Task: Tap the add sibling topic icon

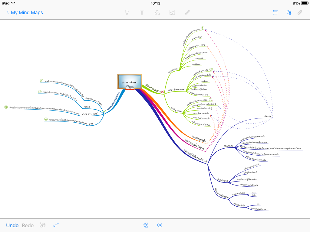Action: [146, 225]
